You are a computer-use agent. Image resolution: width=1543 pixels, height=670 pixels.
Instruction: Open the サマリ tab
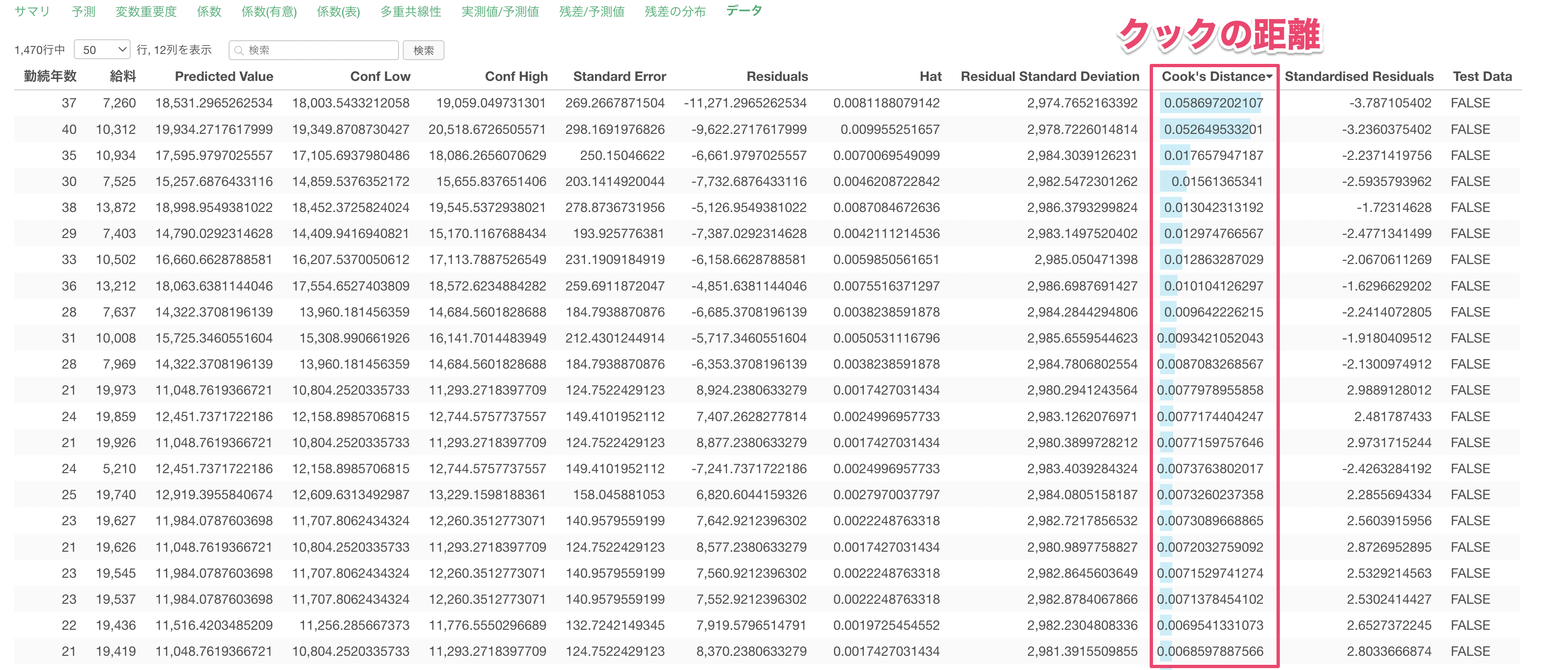(32, 11)
